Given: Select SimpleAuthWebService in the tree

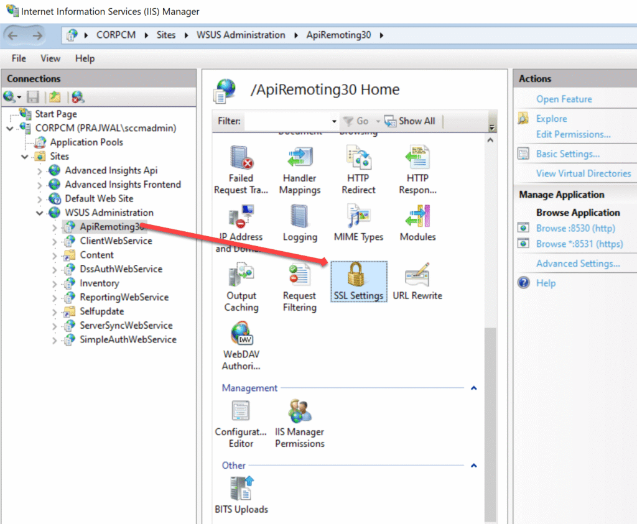Looking at the screenshot, I should click(128, 340).
